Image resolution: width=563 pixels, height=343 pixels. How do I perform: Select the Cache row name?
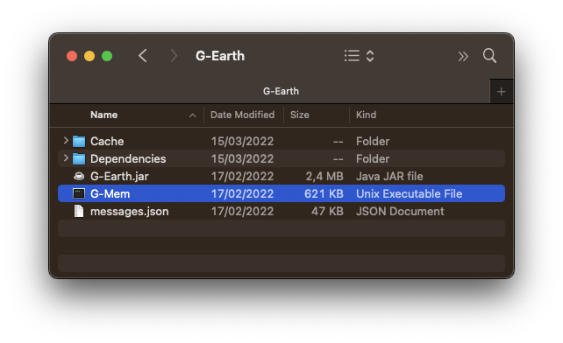(107, 141)
